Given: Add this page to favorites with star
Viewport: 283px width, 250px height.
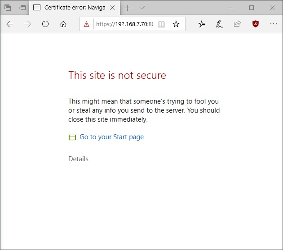Looking at the screenshot, I should click(x=176, y=24).
